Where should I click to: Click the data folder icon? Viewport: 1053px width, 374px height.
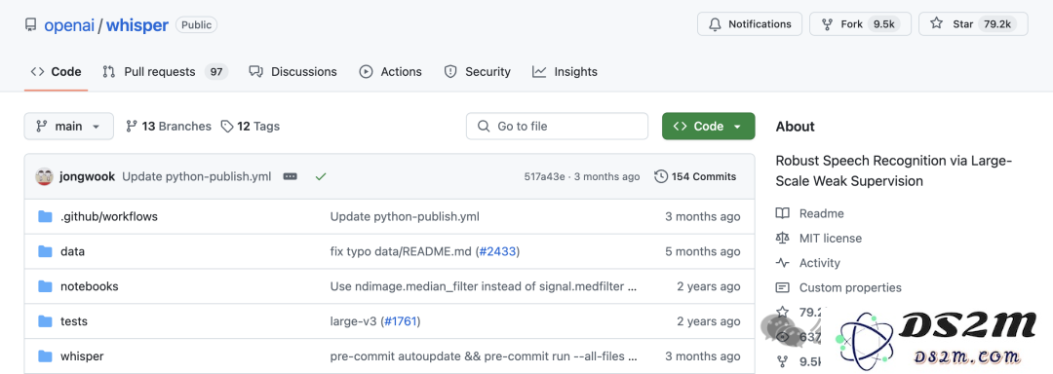point(45,251)
